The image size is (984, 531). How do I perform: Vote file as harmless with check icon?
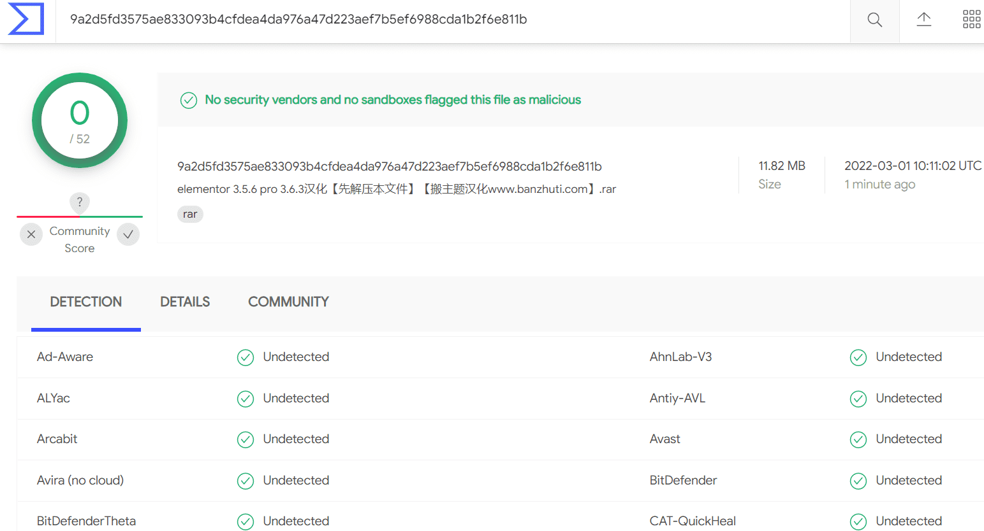click(128, 234)
